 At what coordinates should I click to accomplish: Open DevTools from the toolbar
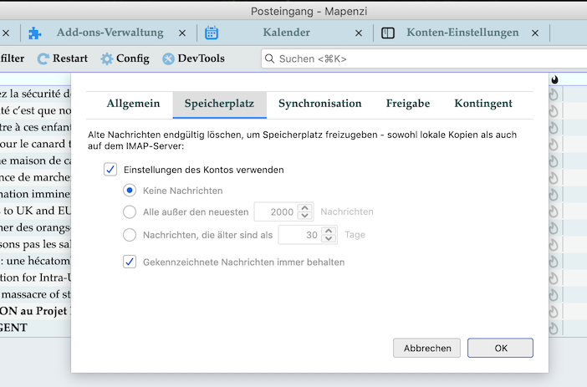pyautogui.click(x=193, y=59)
